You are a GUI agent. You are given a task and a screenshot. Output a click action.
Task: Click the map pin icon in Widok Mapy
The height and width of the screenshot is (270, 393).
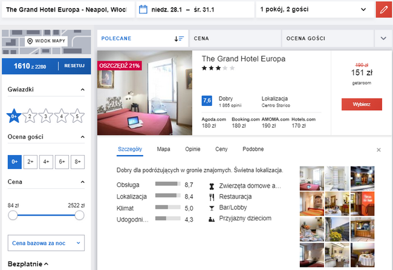30,41
